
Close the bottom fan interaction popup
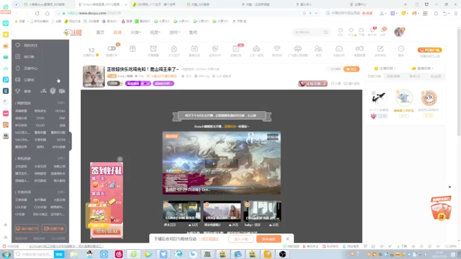click(288, 239)
